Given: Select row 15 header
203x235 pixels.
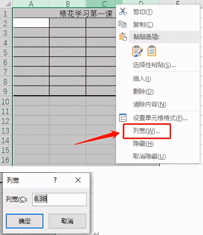Looking at the screenshot, I should tap(5, 150).
